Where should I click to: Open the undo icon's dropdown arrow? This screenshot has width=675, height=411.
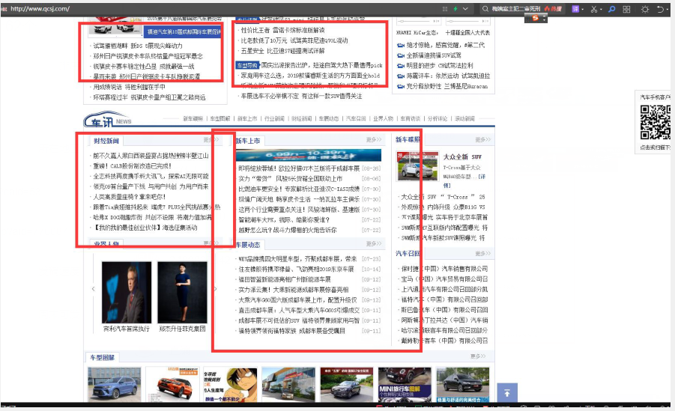pos(668,9)
